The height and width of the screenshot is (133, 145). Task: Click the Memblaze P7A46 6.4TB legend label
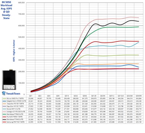[15, 120]
